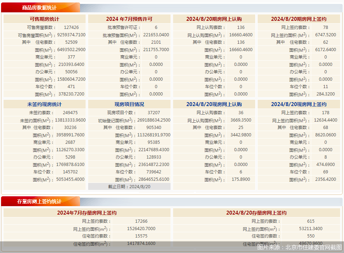Select the 2024/8/20期房网上签约 title
Image resolution: width=344 pixels, height=253 pixels.
click(x=299, y=19)
